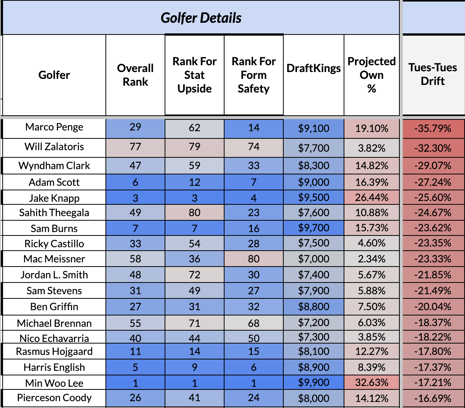Click Harris English's overall rank cell
The height and width of the screenshot is (408, 465).
click(135, 367)
